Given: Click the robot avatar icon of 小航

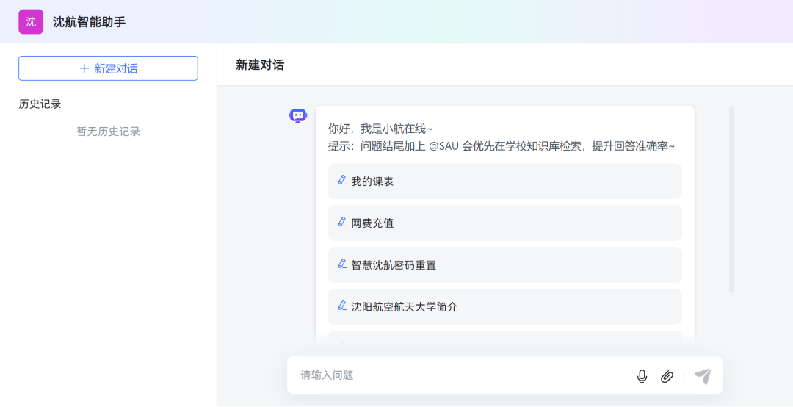Looking at the screenshot, I should pyautogui.click(x=298, y=116).
